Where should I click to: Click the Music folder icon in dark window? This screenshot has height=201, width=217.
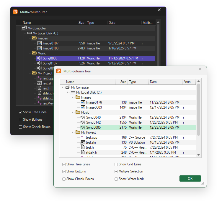tap(34, 53)
